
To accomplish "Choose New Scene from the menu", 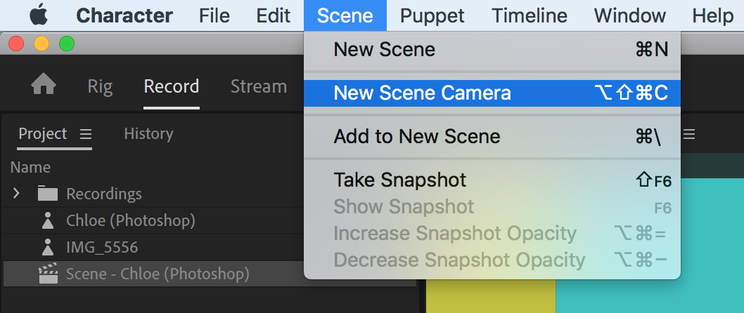I will point(384,49).
